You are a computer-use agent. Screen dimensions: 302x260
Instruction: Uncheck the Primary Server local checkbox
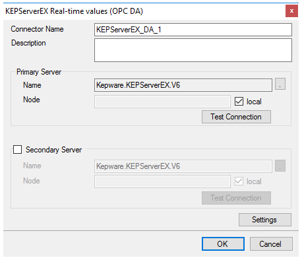239,102
